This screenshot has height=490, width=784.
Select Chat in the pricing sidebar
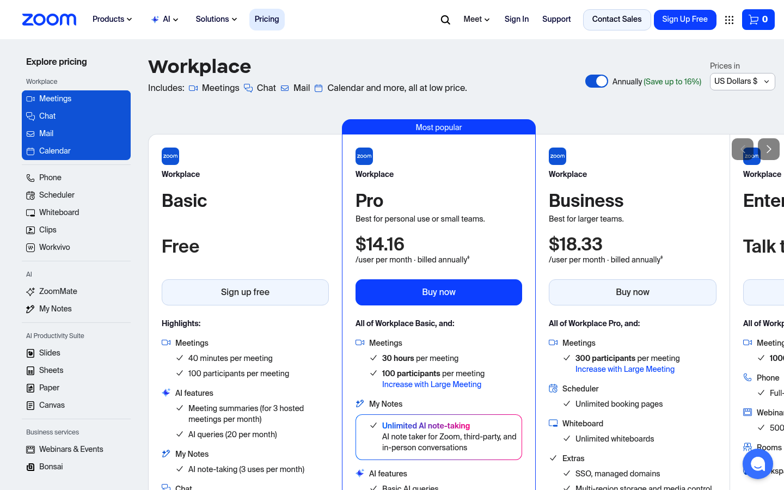(x=76, y=116)
